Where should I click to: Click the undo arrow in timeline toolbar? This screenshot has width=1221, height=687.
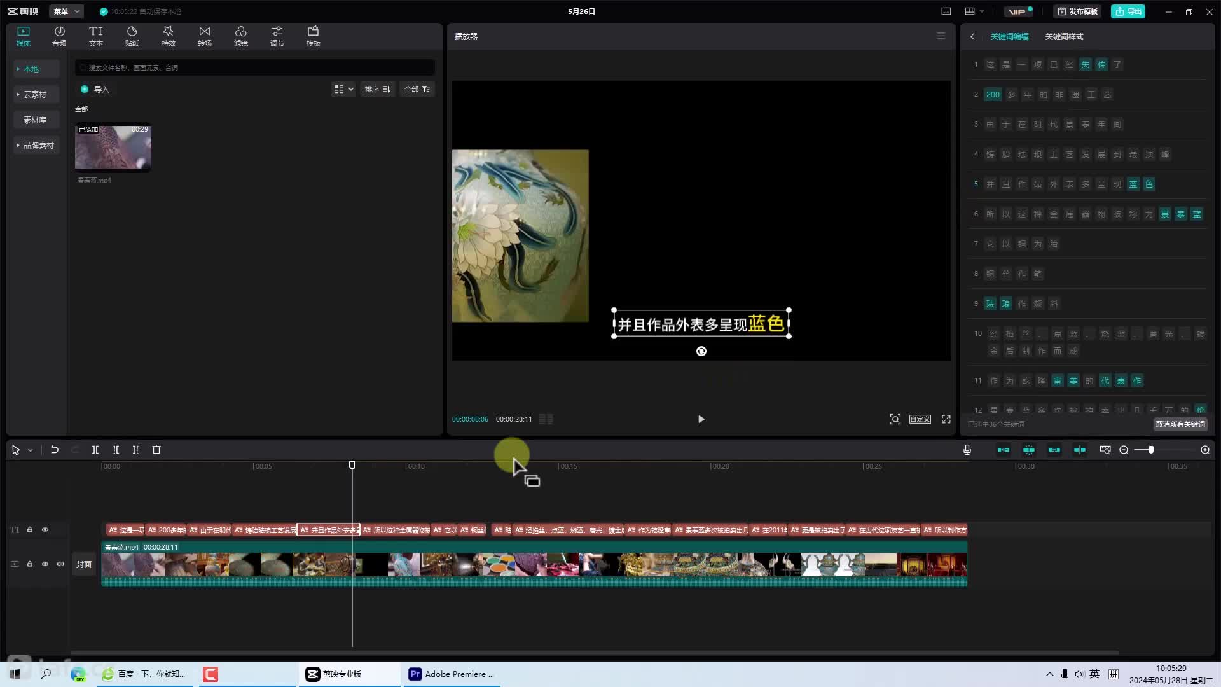pyautogui.click(x=55, y=450)
